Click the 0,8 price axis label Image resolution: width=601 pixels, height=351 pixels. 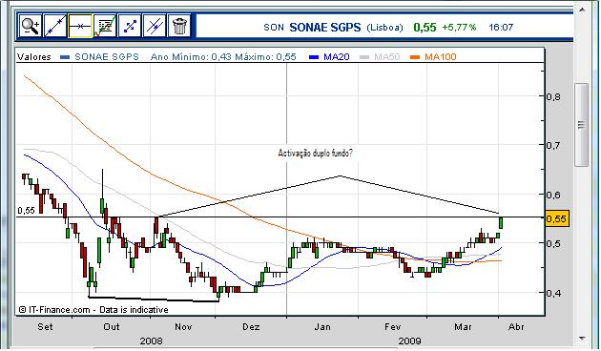(x=553, y=96)
